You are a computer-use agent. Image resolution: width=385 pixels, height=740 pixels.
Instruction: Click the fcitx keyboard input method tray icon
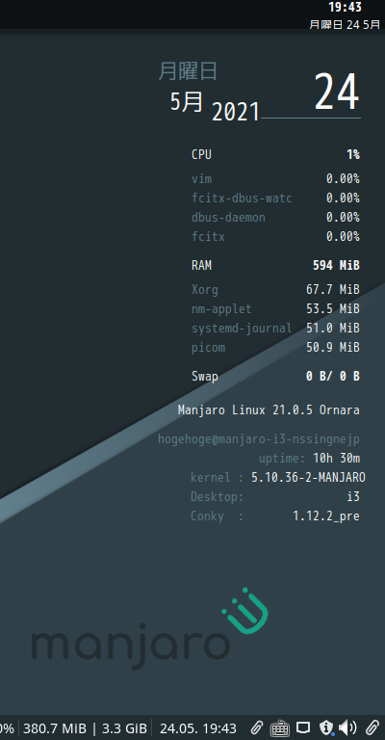point(280,728)
